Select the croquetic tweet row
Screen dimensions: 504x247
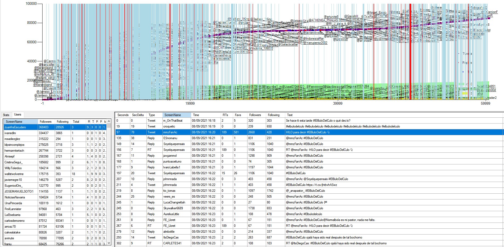309,126
